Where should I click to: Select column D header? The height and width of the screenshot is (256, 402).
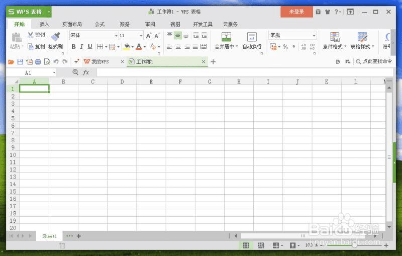(122, 82)
